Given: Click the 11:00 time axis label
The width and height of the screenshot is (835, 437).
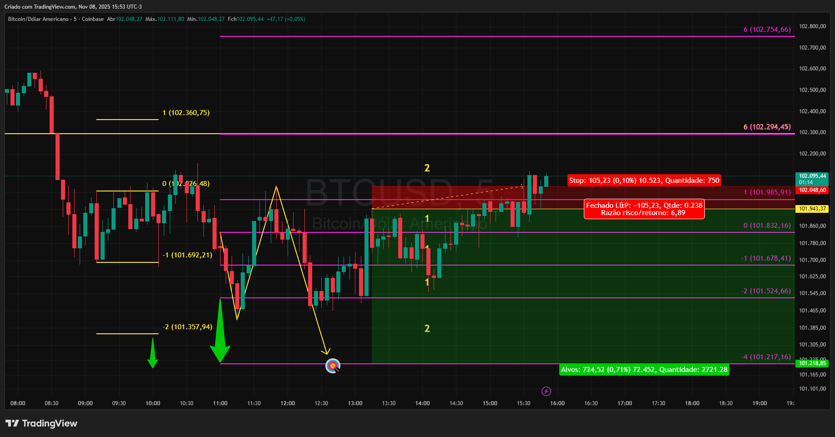Looking at the screenshot, I should 220,403.
